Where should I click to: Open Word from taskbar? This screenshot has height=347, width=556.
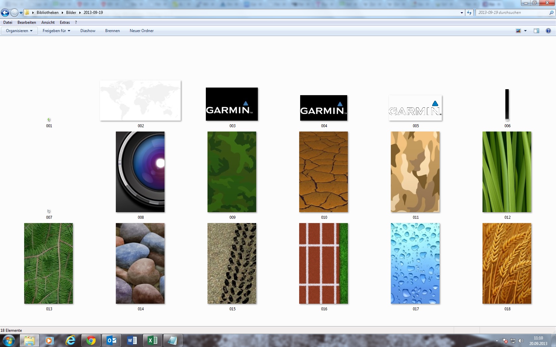[132, 340]
